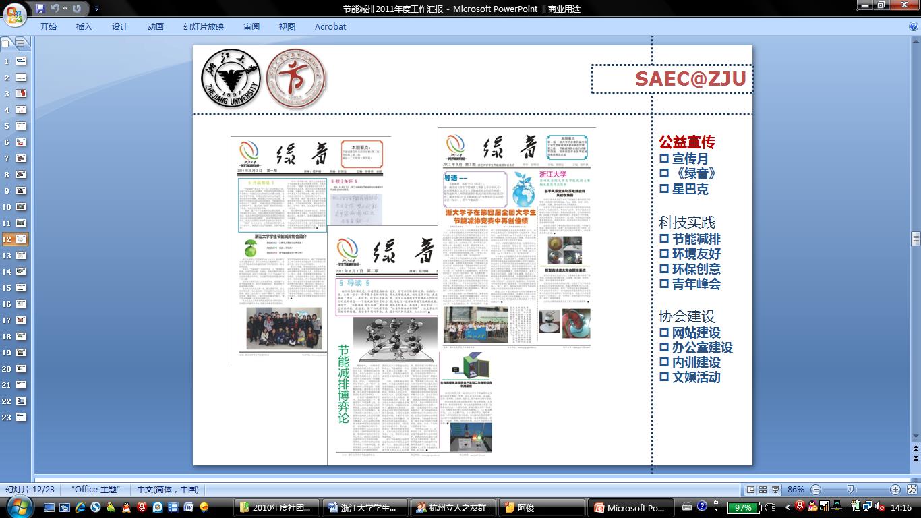This screenshot has height=518, width=921.
Task: Open the 阿俊 taskbar chat window
Action: [539, 508]
